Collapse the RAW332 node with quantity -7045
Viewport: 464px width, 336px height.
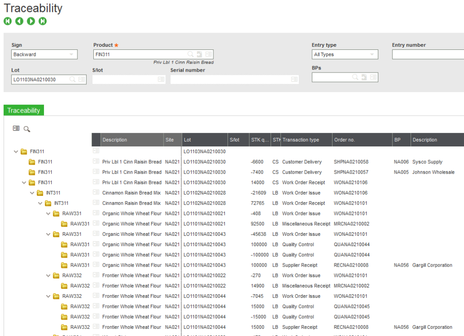(x=48, y=296)
